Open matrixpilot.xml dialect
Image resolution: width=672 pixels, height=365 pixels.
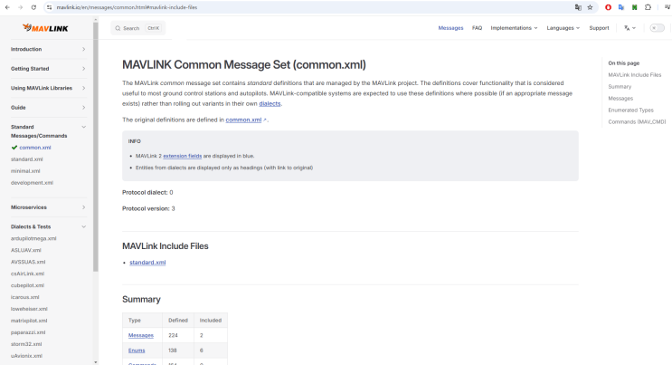(x=29, y=321)
